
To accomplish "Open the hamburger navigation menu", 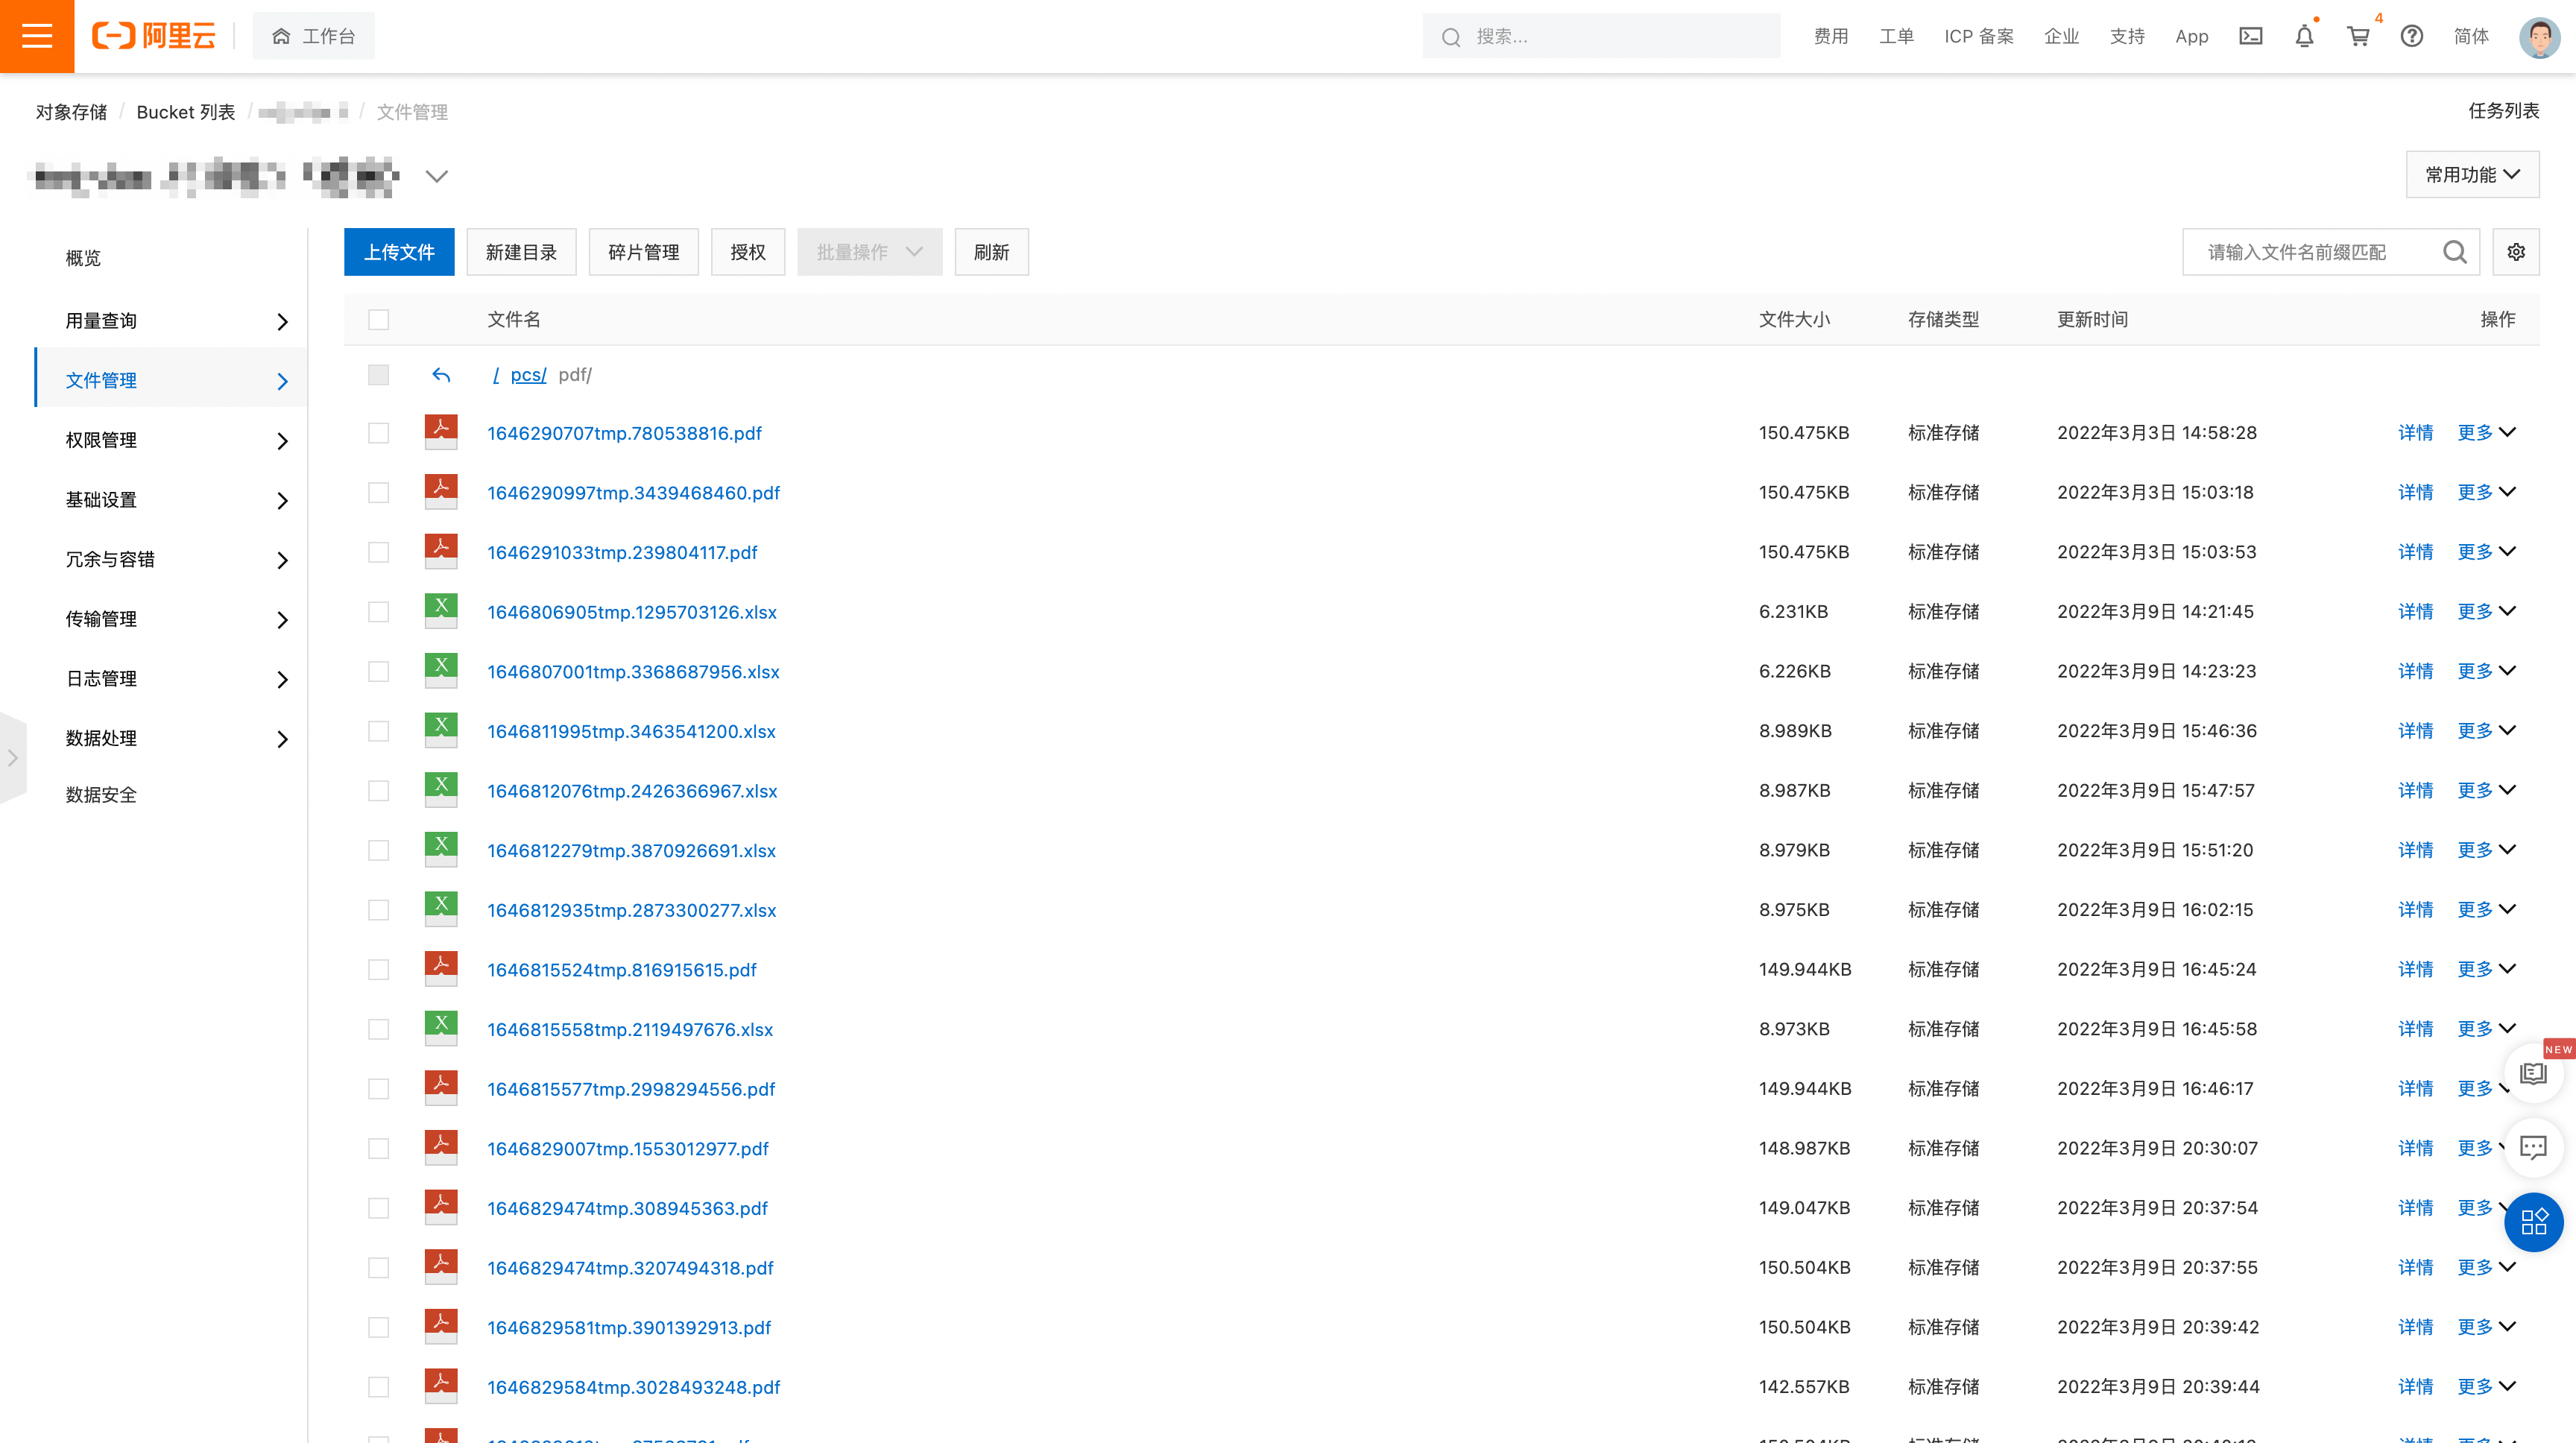I will (x=37, y=36).
